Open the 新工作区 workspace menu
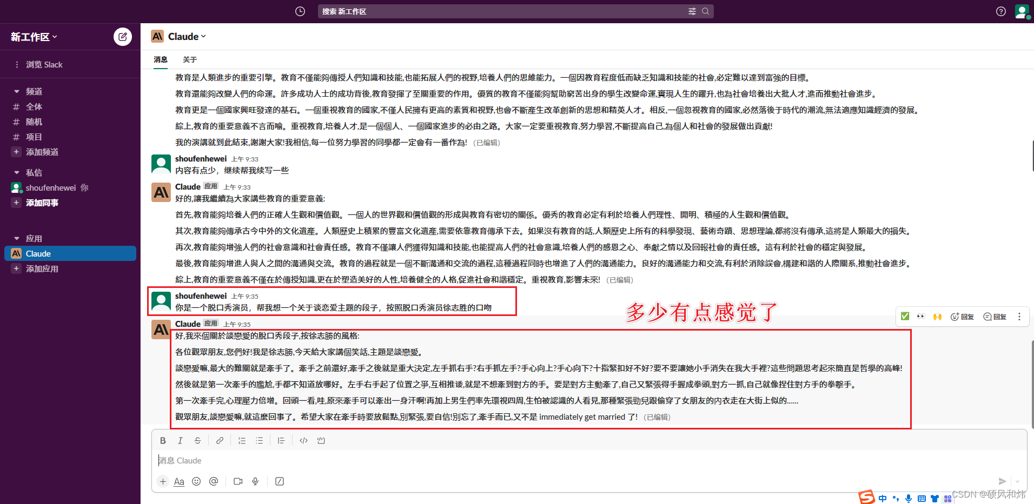1034x504 pixels. [34, 37]
